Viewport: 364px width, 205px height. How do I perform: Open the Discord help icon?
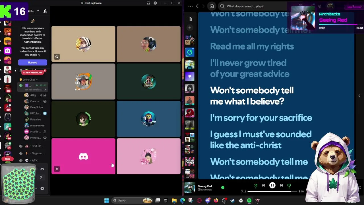click(x=155, y=3)
